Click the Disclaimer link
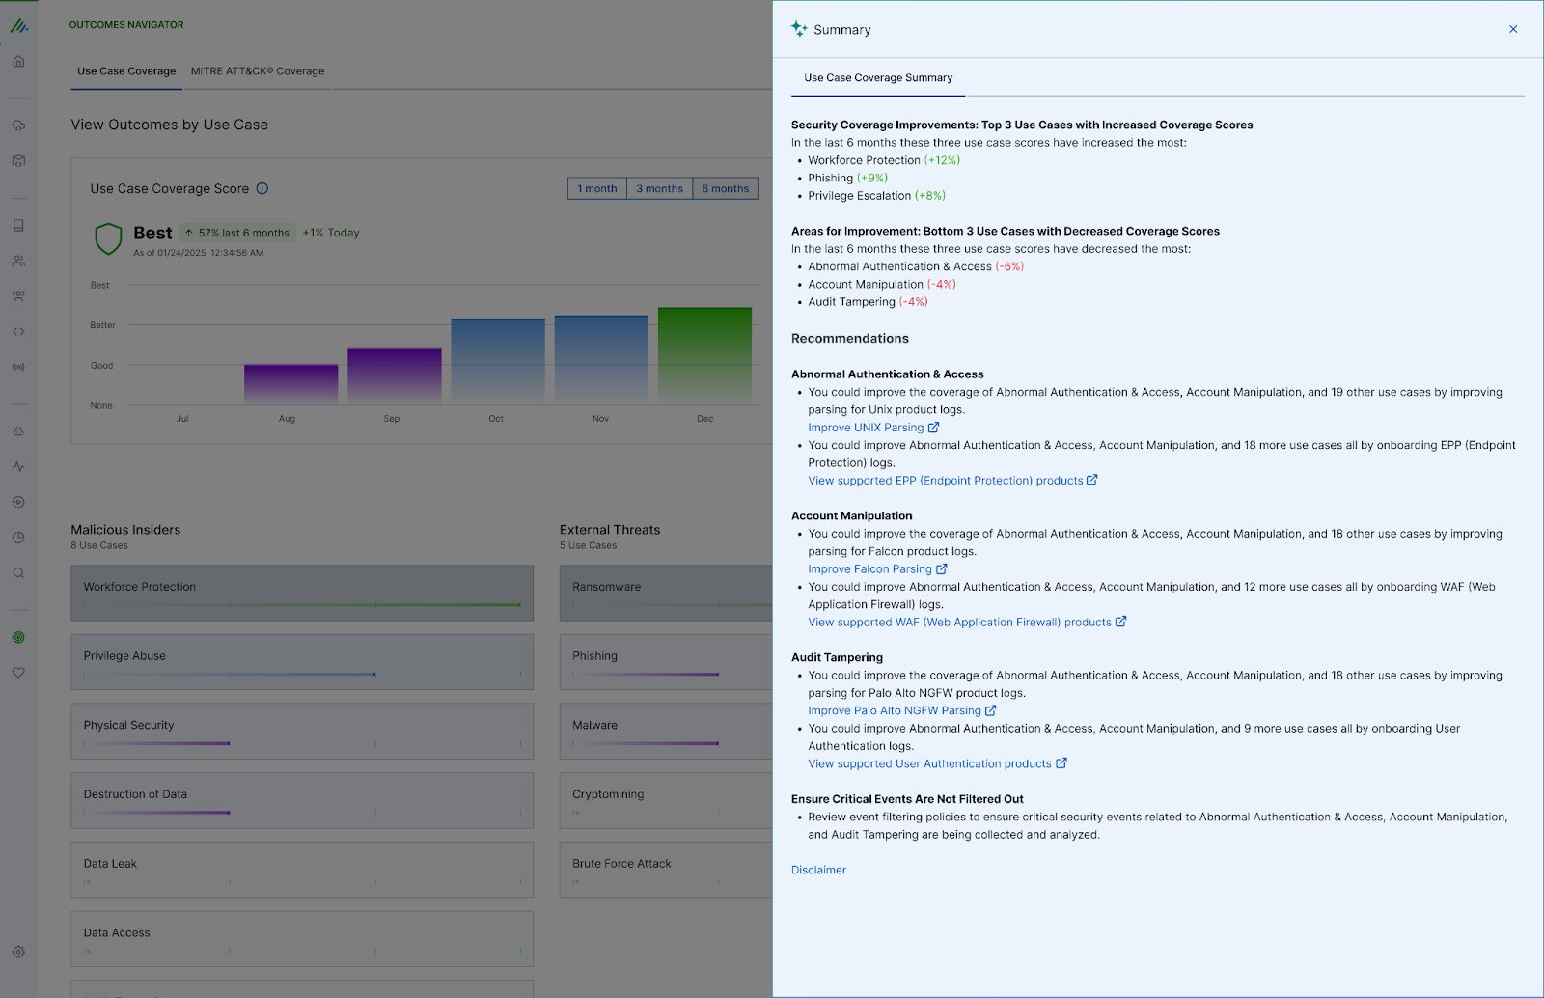The height and width of the screenshot is (998, 1544). (818, 870)
